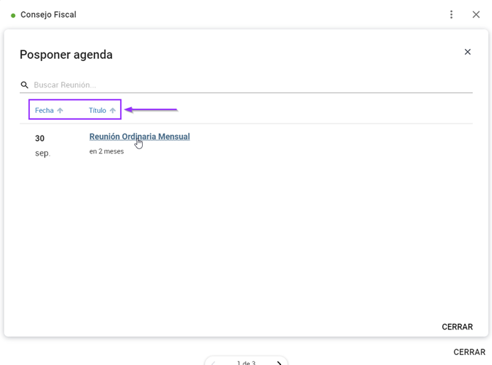The image size is (492, 365).
Task: Click the Consejo Fiscal title
Action: [48, 15]
